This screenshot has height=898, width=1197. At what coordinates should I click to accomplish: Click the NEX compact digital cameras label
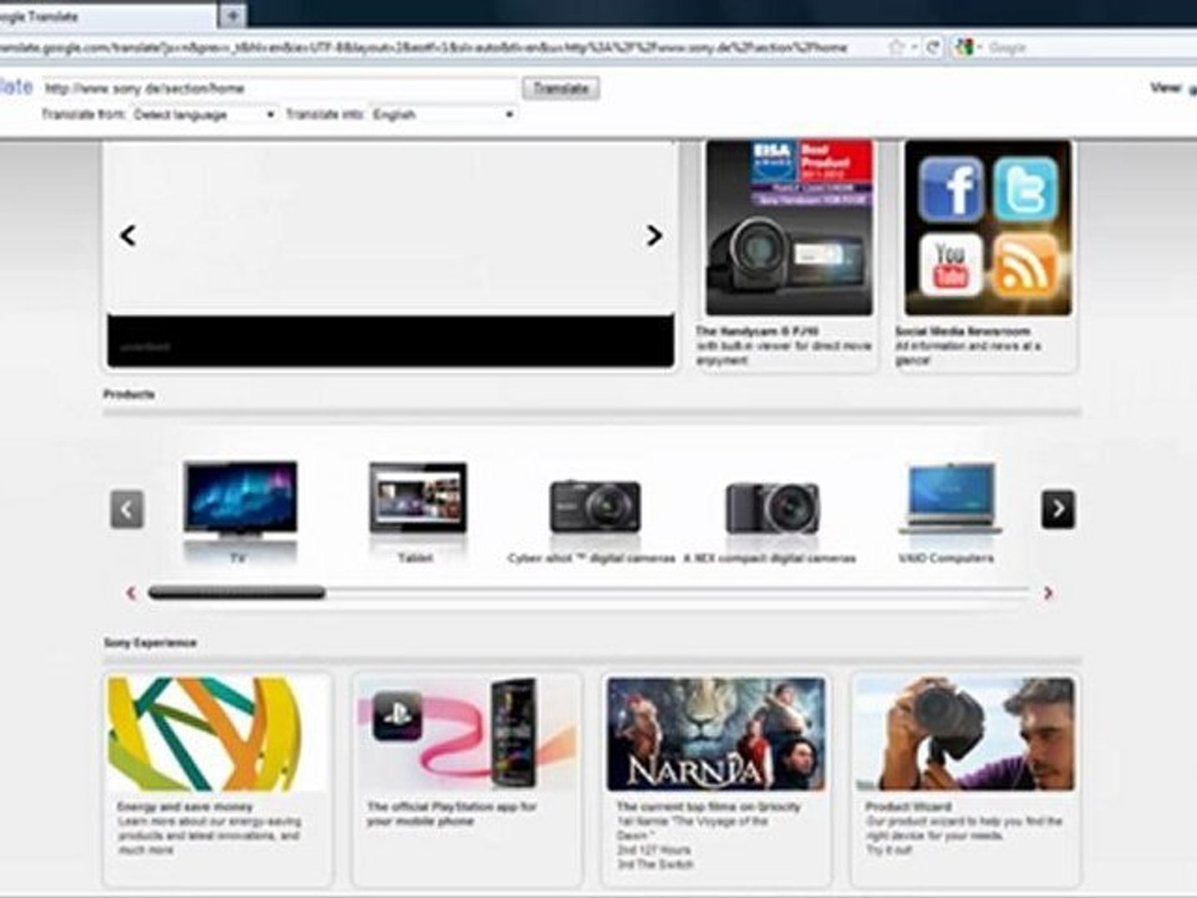point(770,558)
